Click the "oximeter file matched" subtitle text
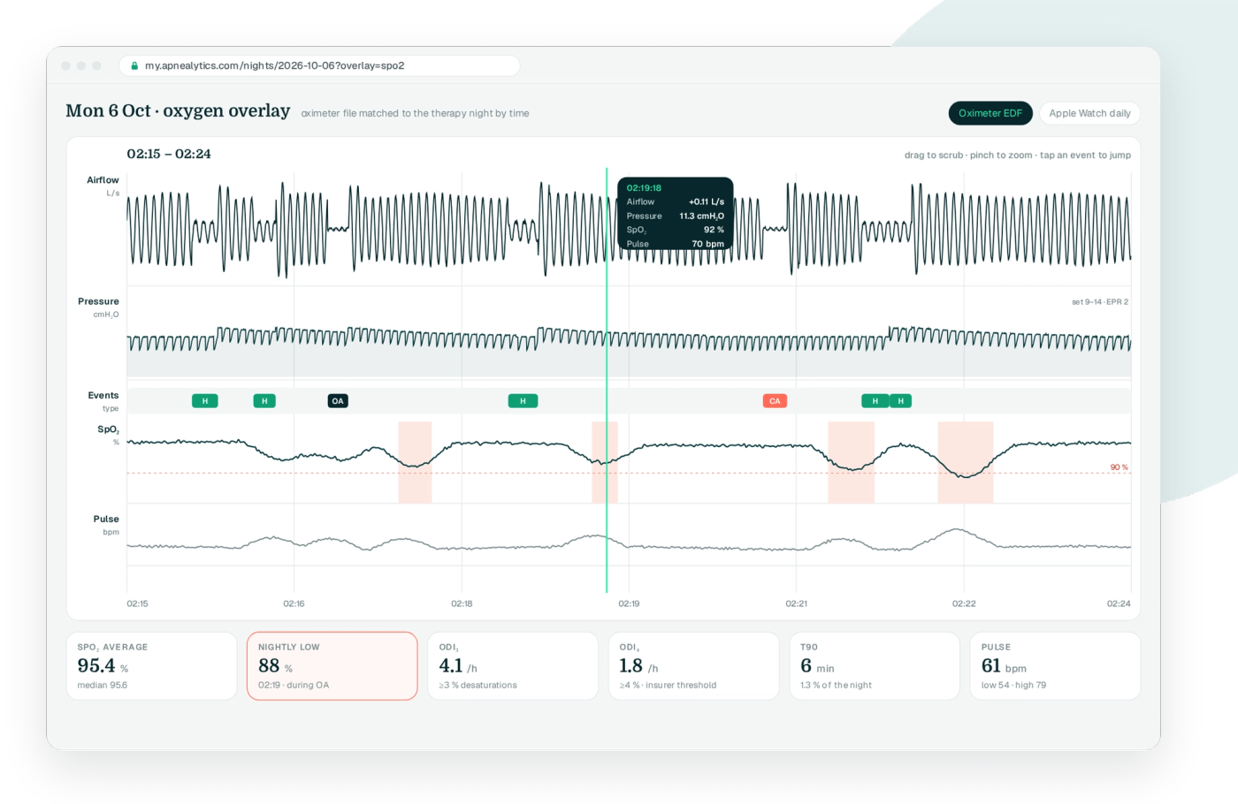The height and width of the screenshot is (804, 1238). (x=415, y=113)
